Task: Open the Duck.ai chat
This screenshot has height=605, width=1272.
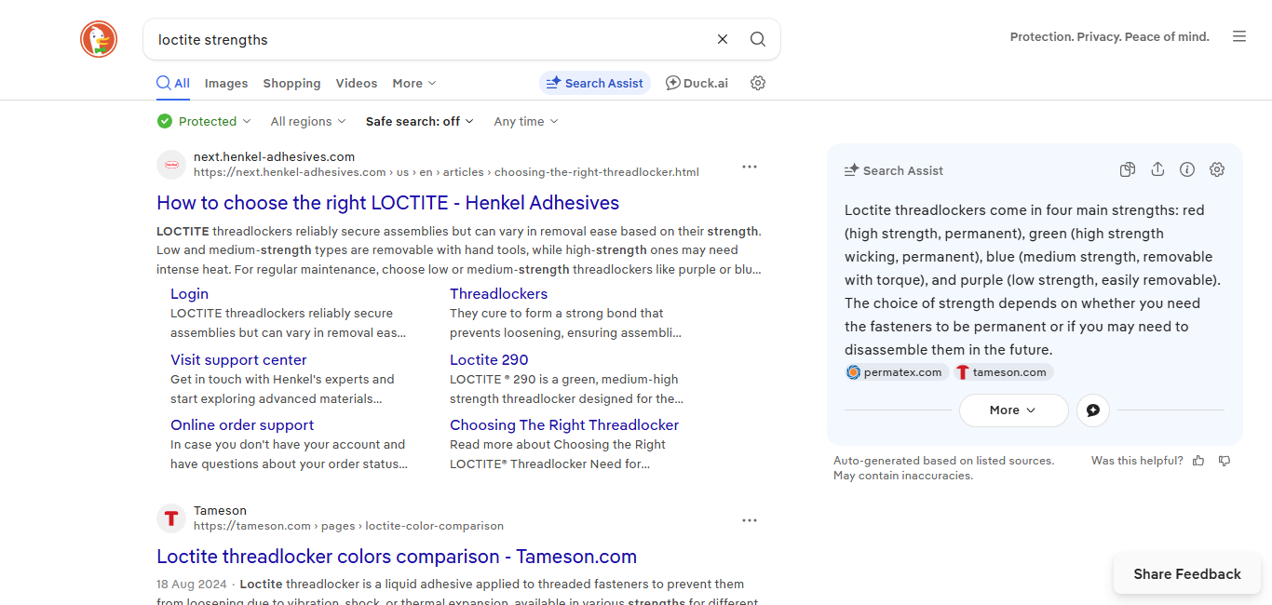Action: pyautogui.click(x=697, y=83)
